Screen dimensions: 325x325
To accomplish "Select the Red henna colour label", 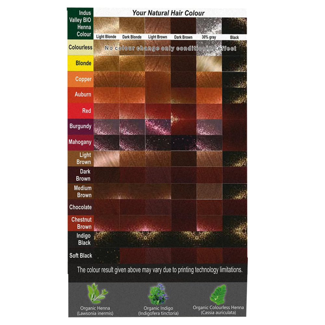I will pyautogui.click(x=80, y=111).
